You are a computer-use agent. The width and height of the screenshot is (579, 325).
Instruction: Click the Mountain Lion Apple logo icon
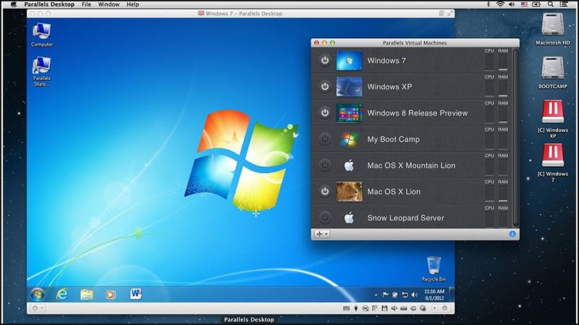[349, 165]
